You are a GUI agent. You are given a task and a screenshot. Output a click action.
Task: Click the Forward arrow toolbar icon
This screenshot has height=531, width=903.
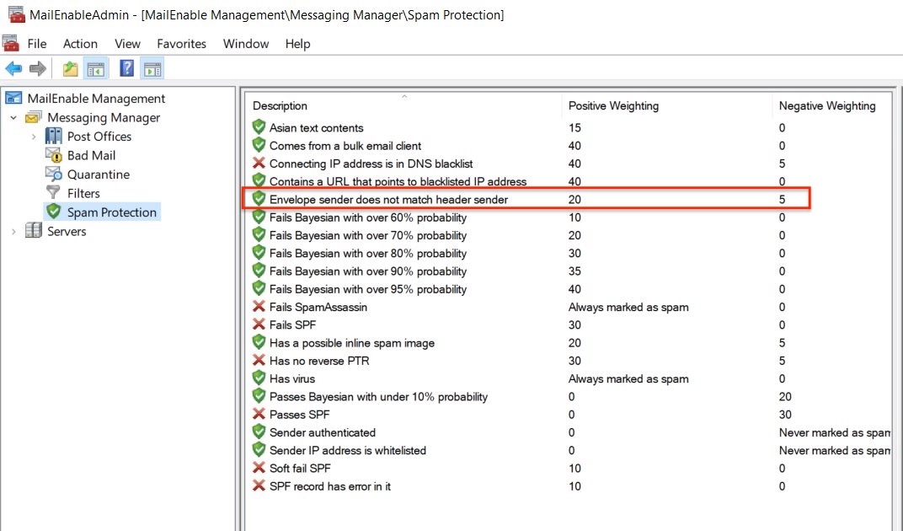pyautogui.click(x=37, y=69)
